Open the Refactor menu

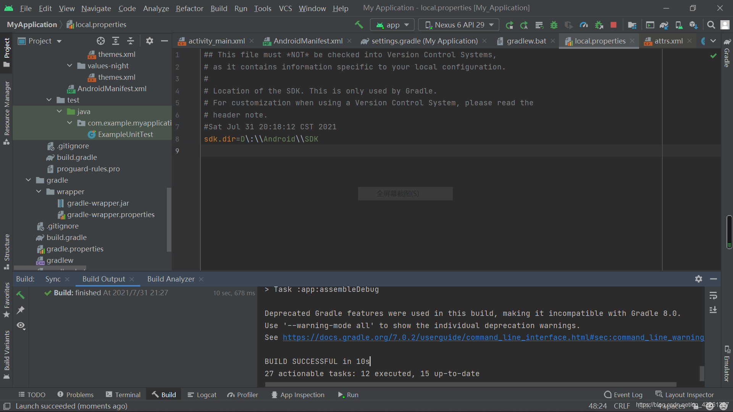click(x=189, y=8)
